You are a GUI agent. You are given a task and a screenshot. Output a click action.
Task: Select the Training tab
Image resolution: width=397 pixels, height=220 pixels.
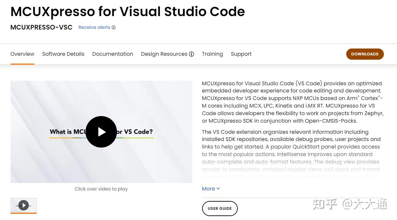212,54
